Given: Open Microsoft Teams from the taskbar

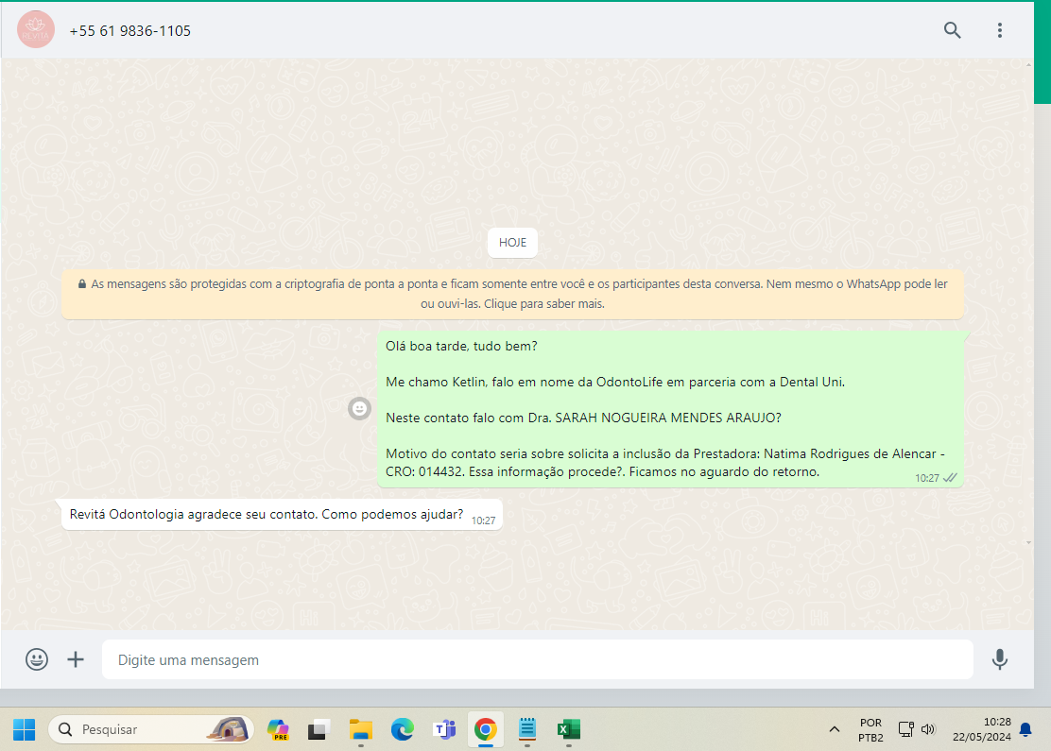Looking at the screenshot, I should 443,729.
